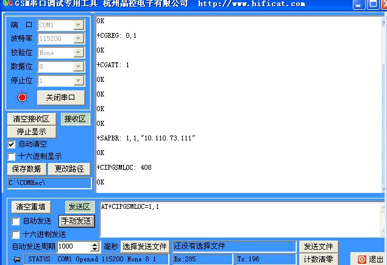The height and width of the screenshot is (265, 387).
Task: Click the 发送区 label button
Action: click(x=79, y=206)
